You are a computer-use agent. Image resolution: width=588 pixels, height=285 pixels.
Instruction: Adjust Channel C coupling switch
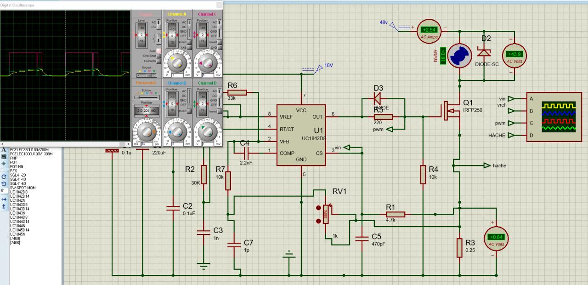[x=220, y=29]
